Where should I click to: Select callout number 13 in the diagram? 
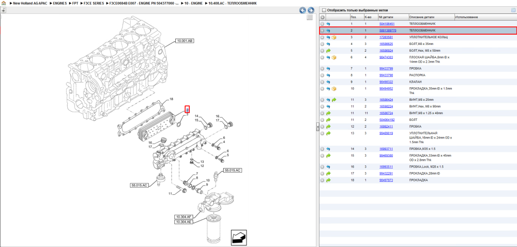[202, 162]
